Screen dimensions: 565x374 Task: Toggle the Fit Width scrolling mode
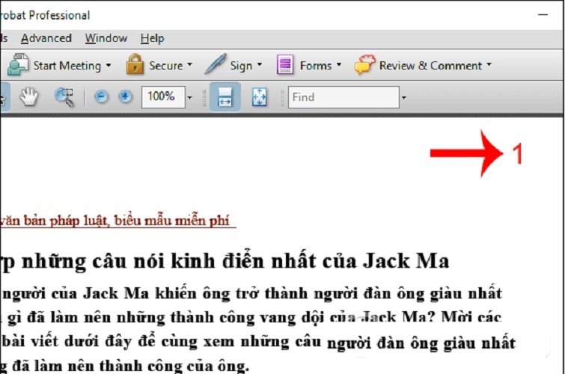(225, 97)
